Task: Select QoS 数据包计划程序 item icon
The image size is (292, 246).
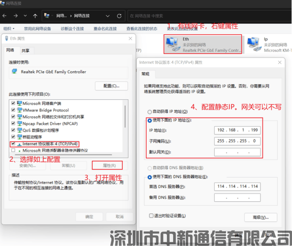Action: (19, 130)
